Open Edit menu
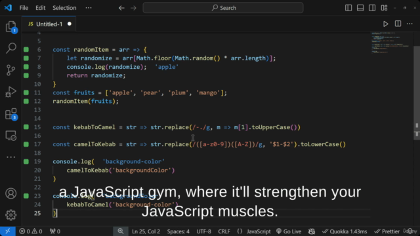This screenshot has height=236, width=420. pyautogui.click(x=41, y=8)
